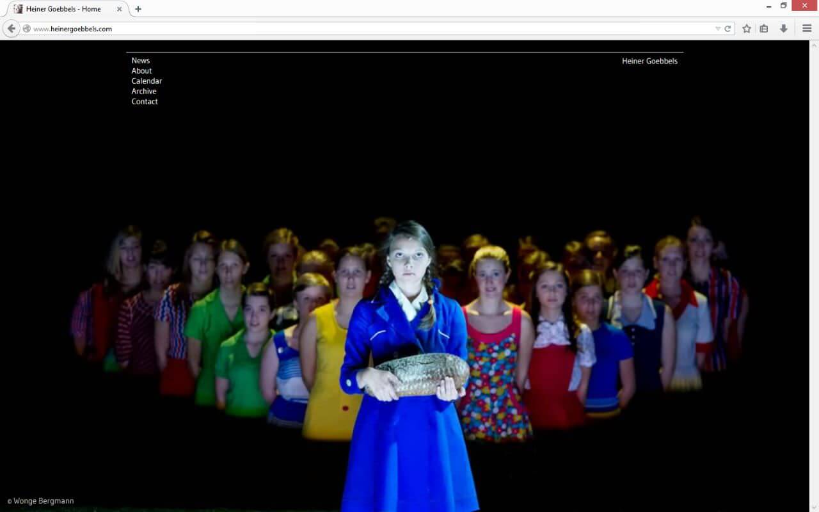819x512 pixels.
Task: Open the URL history dropdown arrow
Action: [x=718, y=29]
